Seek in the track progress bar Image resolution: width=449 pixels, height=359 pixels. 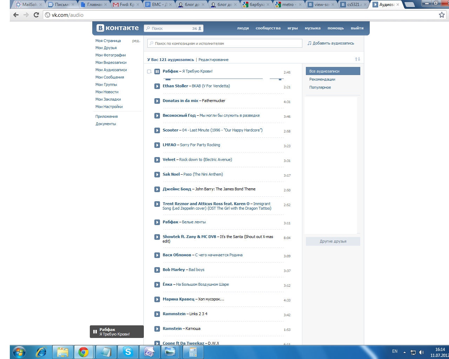[213, 79]
